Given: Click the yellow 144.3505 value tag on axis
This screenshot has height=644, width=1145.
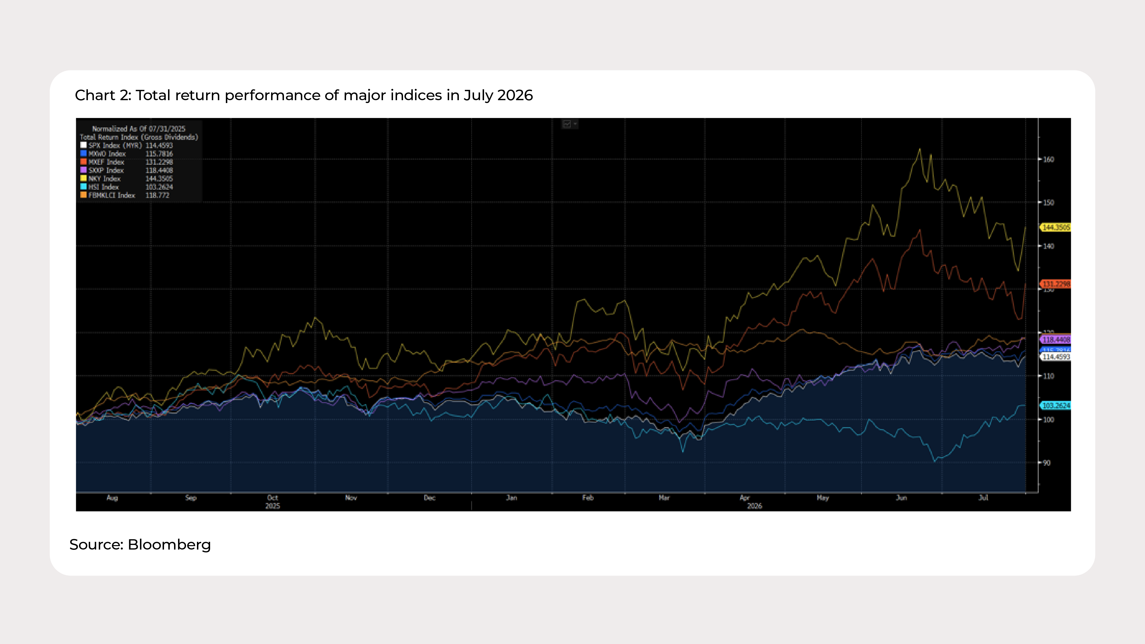Looking at the screenshot, I should (1056, 228).
